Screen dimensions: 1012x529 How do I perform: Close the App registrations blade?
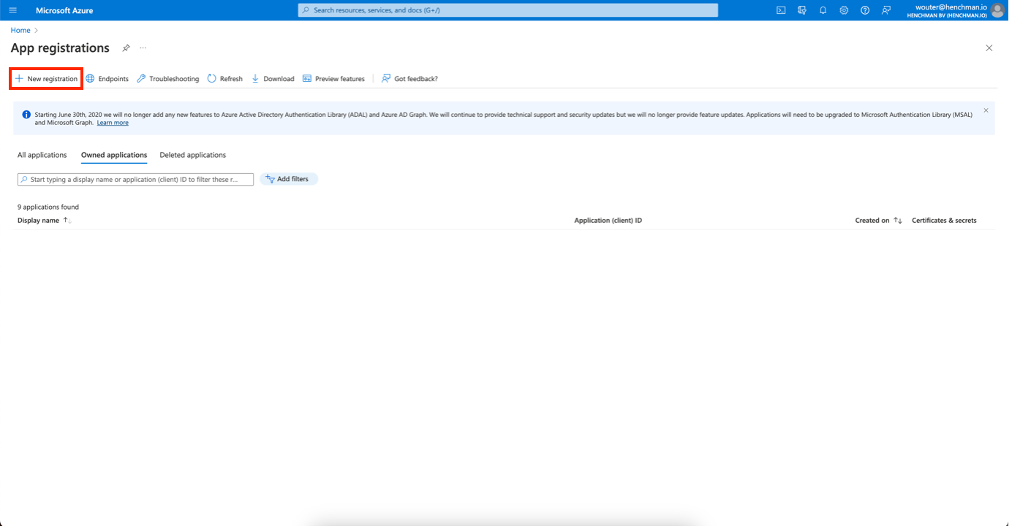(x=989, y=48)
